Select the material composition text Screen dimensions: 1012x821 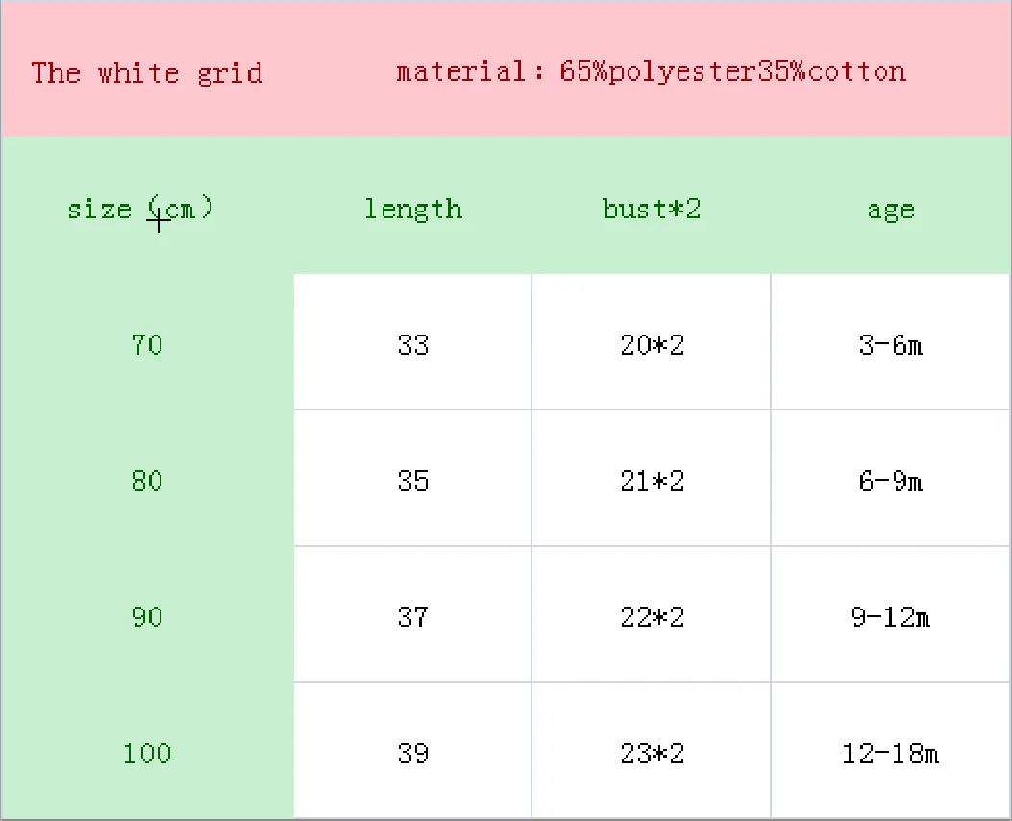click(652, 72)
